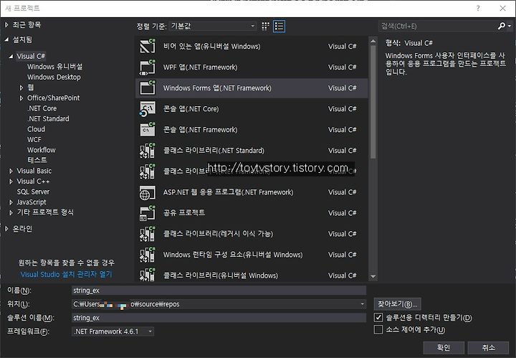
Task: Open the location path dropdown
Action: point(362,304)
